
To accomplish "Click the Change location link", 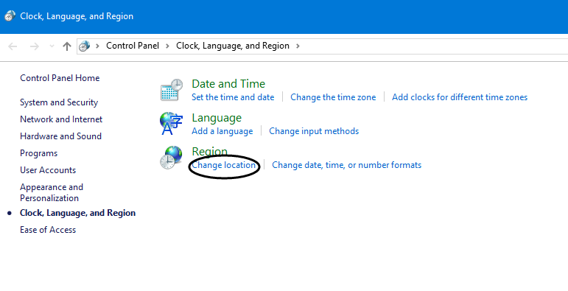I will 223,165.
